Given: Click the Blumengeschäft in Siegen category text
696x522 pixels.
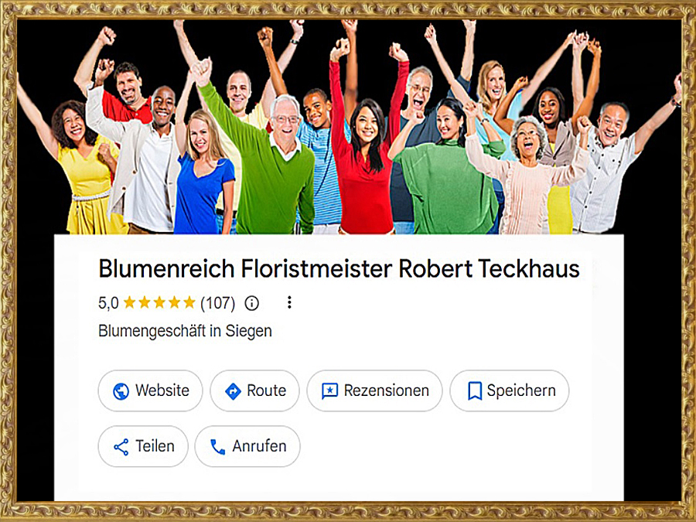Looking at the screenshot, I should pyautogui.click(x=185, y=331).
